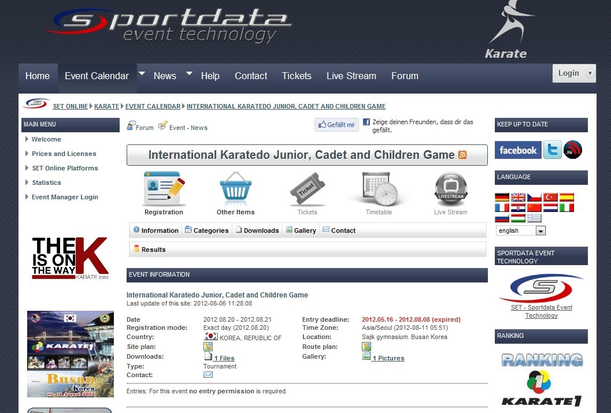
Task: Switch to the Information tab
Action: point(156,230)
